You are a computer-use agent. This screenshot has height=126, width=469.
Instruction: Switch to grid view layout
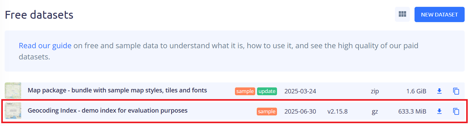coord(402,14)
